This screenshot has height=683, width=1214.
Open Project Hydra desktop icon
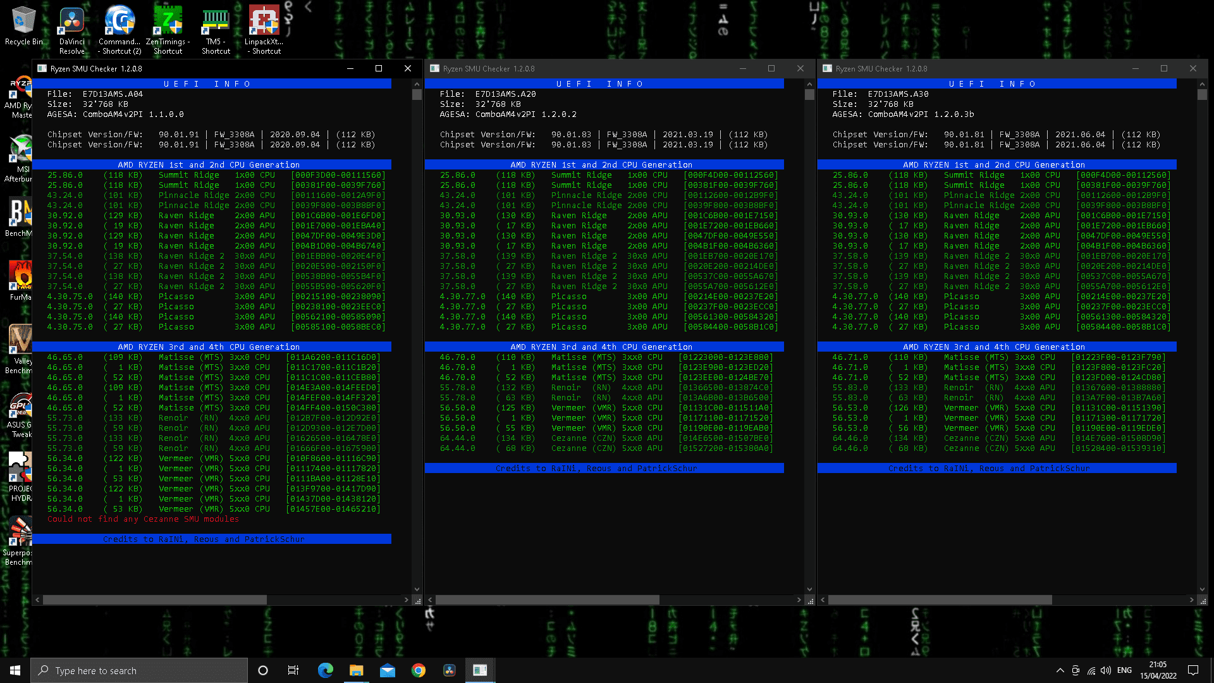19,477
